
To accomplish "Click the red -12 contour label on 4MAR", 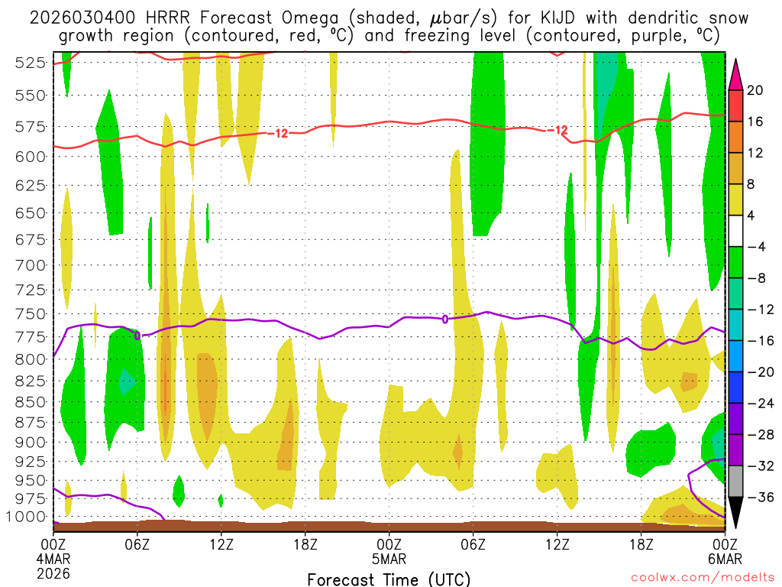I will click(278, 133).
